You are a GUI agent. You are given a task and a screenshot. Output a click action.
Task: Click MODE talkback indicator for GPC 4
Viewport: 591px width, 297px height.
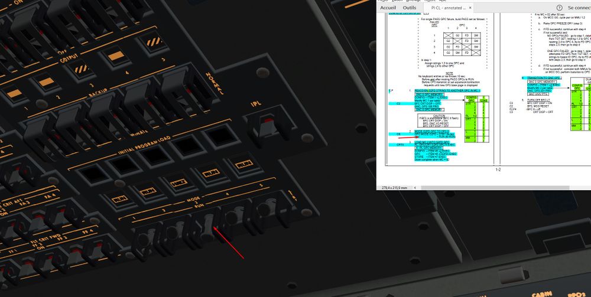[x=210, y=174]
